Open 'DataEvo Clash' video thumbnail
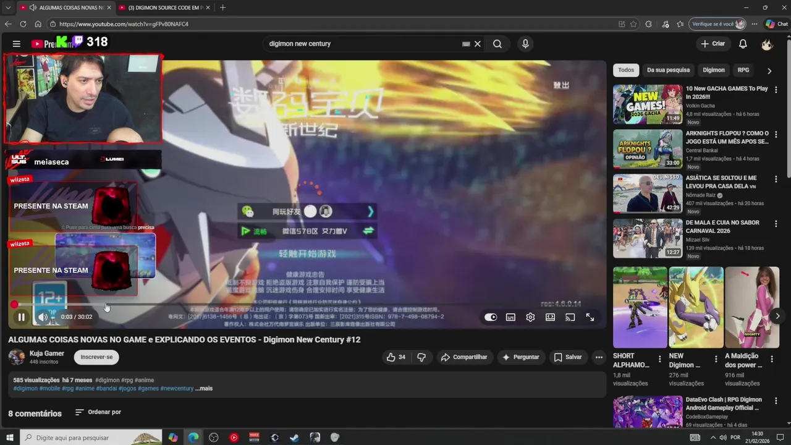 pyautogui.click(x=648, y=412)
